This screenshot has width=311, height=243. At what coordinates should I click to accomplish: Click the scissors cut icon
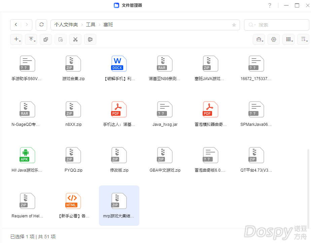click(x=75, y=39)
